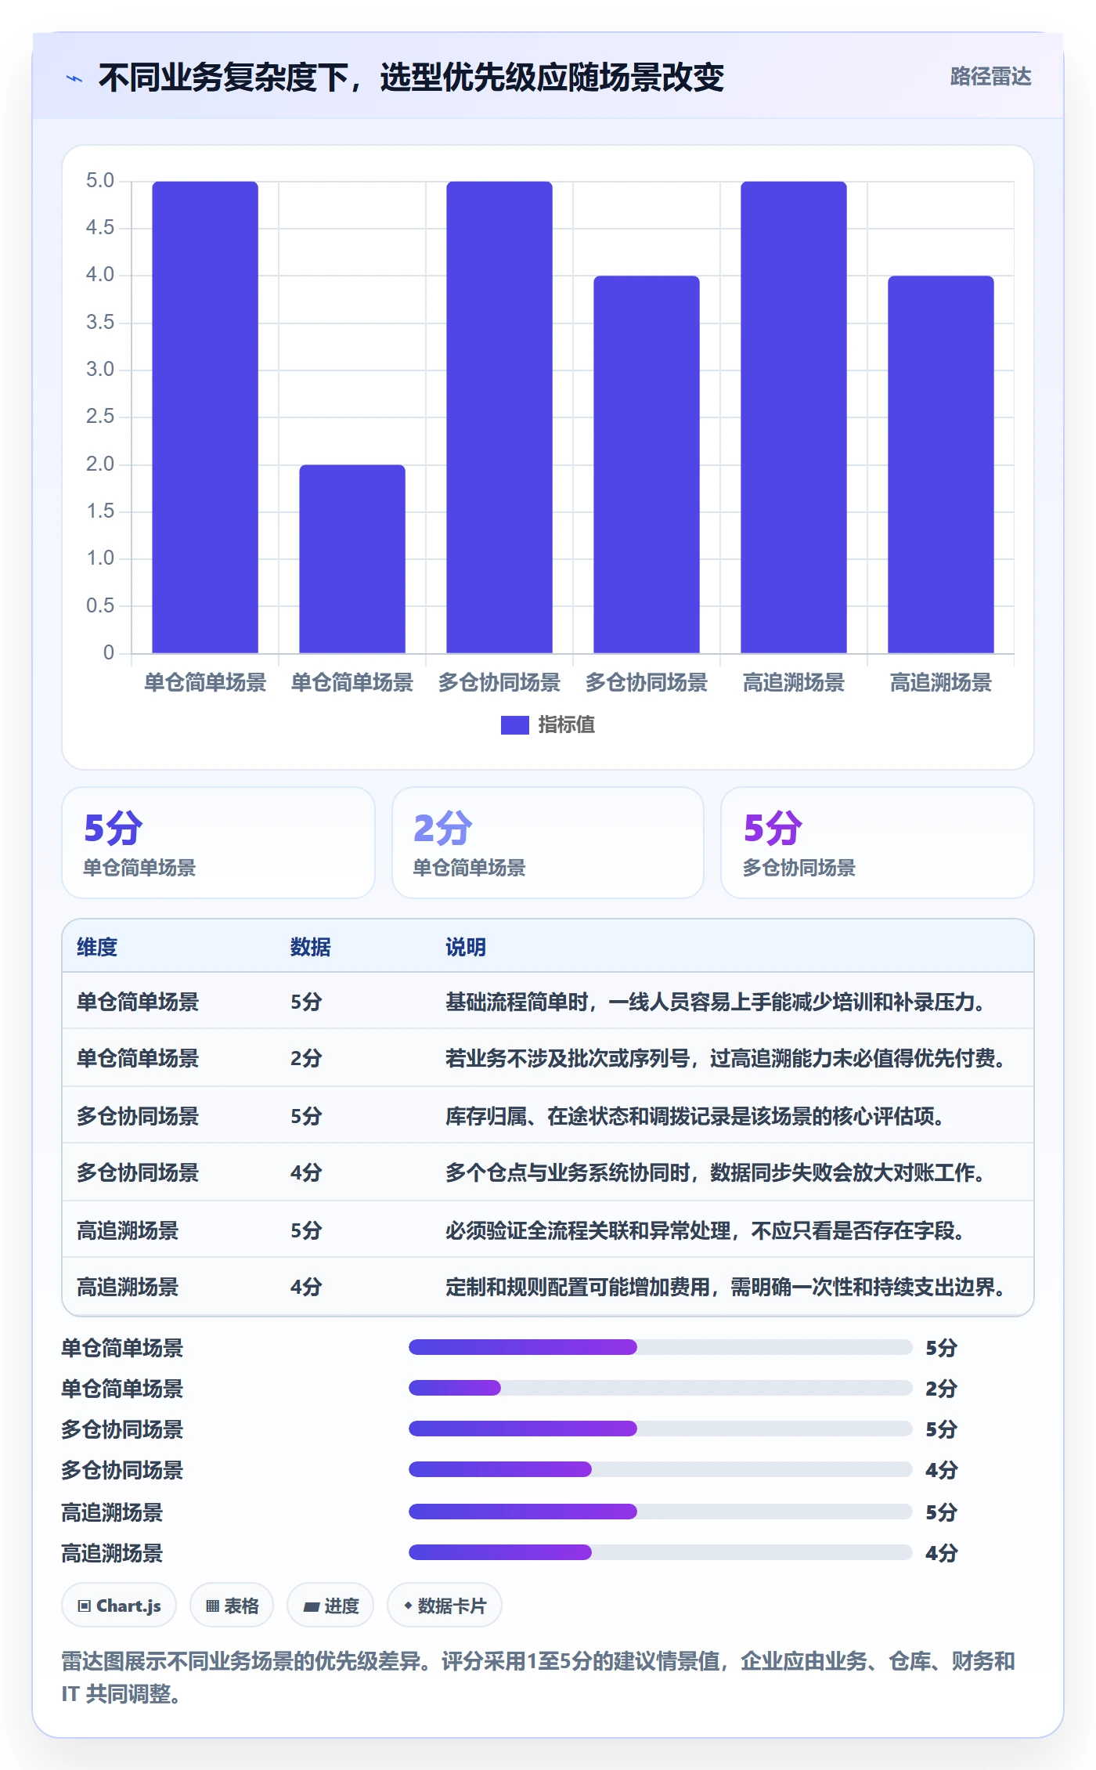Viewport: 1096px width, 1770px height.
Task: Click the 数据 table column header
Action: [x=311, y=947]
